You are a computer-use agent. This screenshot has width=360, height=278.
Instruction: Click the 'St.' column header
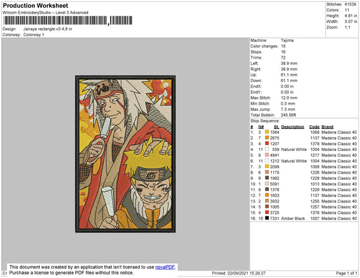point(277,127)
